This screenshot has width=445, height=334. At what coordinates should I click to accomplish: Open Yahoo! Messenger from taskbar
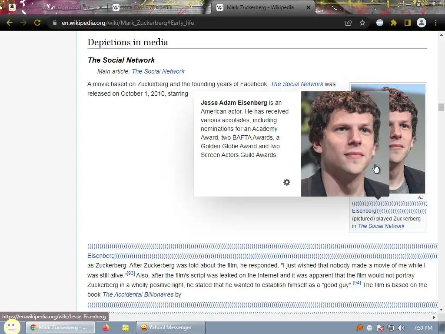[x=170, y=327]
